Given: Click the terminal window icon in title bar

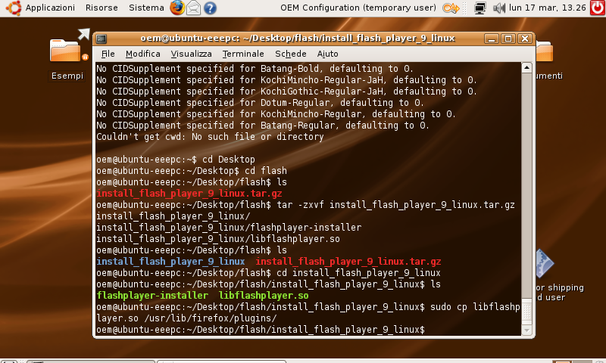Looking at the screenshot, I should [x=102, y=39].
